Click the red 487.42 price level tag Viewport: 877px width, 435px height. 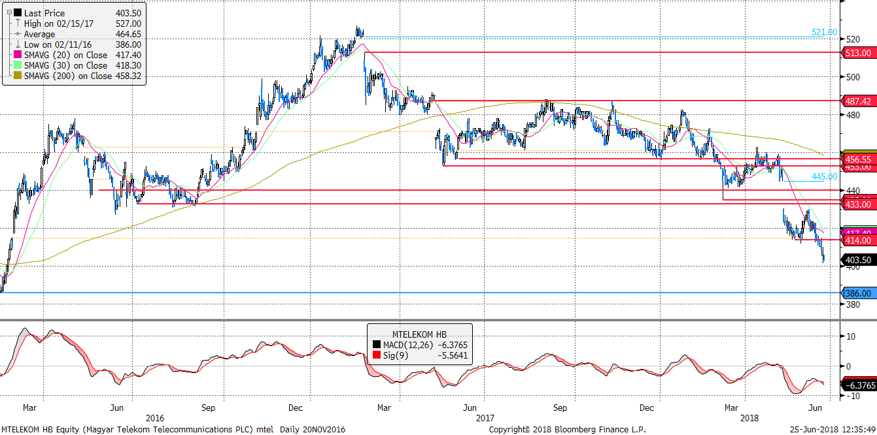click(x=858, y=101)
